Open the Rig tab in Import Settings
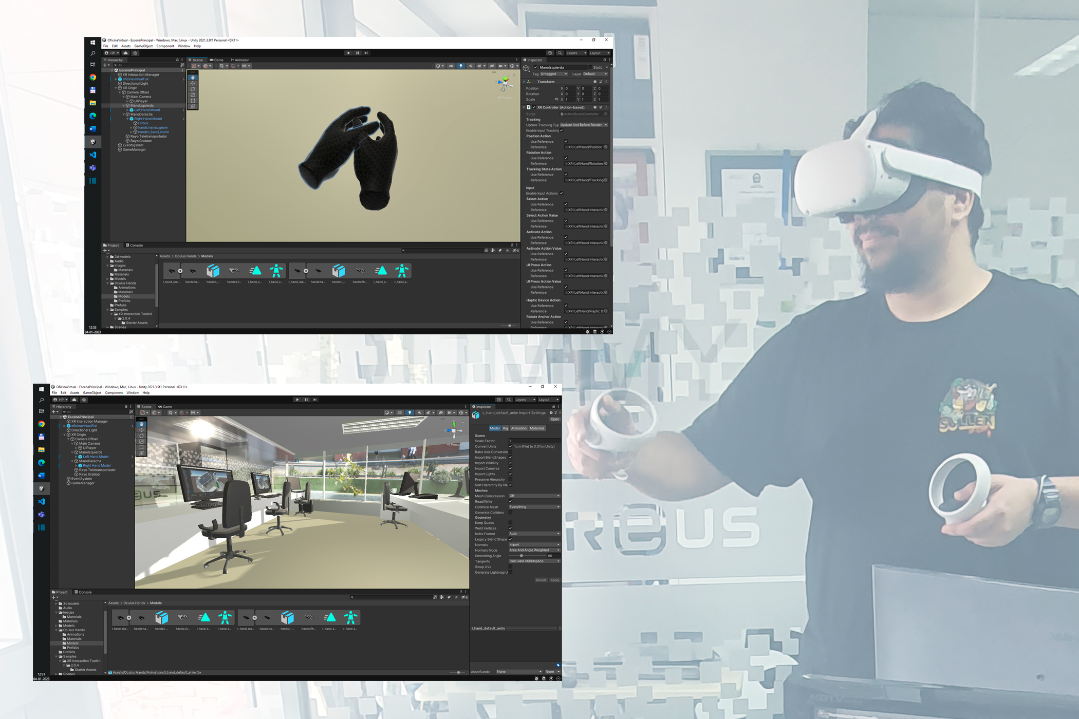1079x719 pixels. pos(505,428)
